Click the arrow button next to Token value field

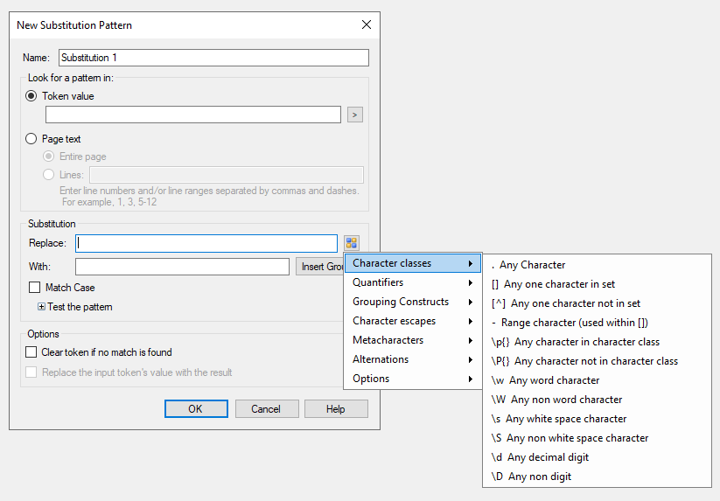(x=354, y=115)
